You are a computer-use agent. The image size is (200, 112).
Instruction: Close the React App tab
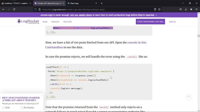(96, 3)
